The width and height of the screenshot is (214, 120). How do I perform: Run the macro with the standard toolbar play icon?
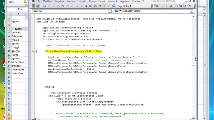77,6
